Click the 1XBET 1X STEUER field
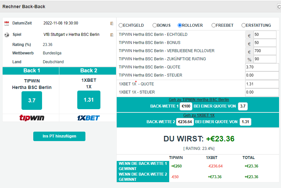This screenshot has width=281, height=188. 262,92
